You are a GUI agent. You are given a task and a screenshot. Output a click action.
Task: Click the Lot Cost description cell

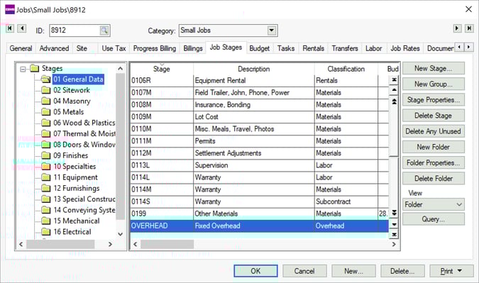click(x=254, y=117)
